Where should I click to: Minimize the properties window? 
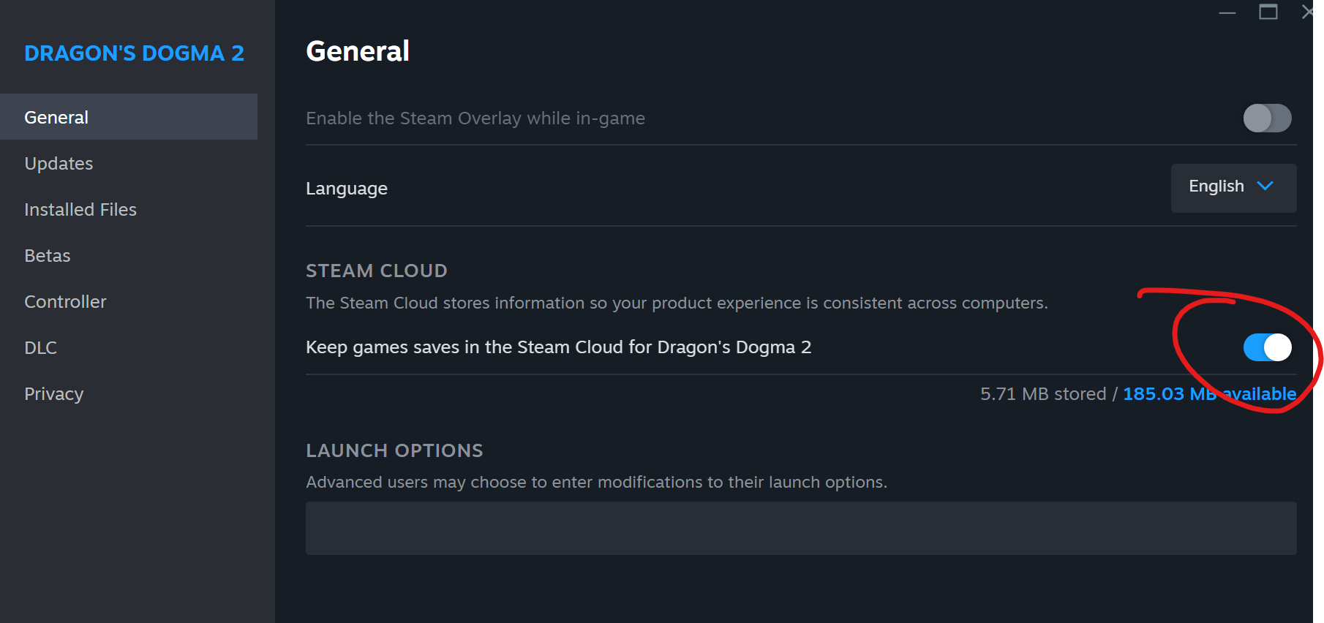point(1227,12)
